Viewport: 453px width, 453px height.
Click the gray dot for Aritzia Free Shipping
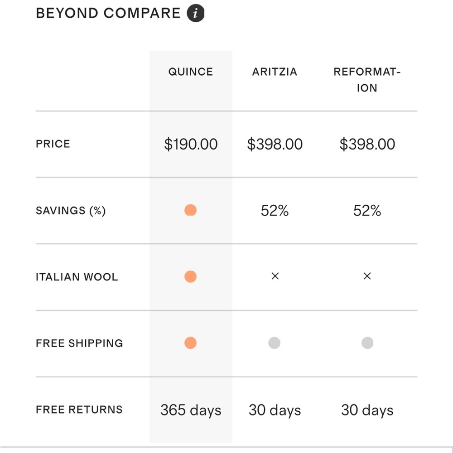pos(275,343)
